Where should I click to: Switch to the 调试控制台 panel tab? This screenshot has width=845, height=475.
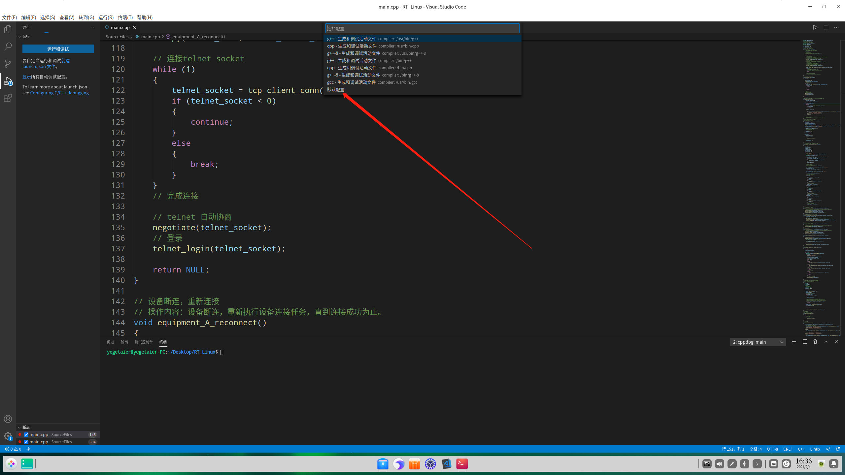[x=144, y=342]
